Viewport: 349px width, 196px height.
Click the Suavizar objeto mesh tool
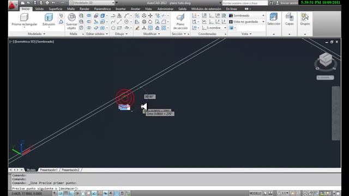pos(71,21)
